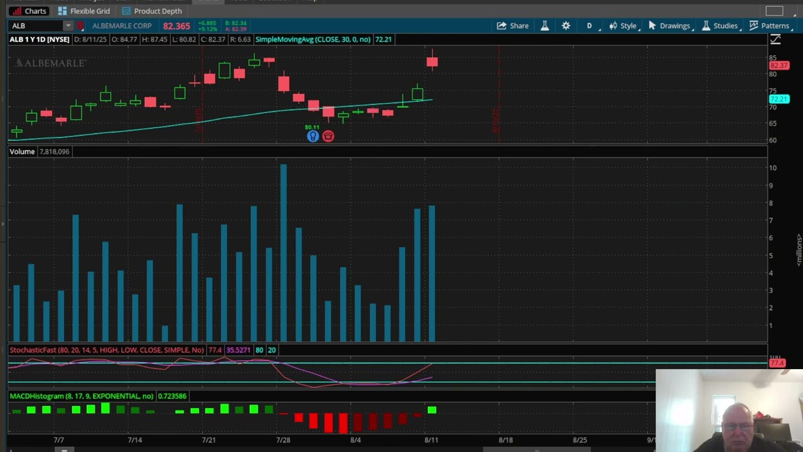The width and height of the screenshot is (803, 452).
Task: Click the oversold level 20 label
Action: point(272,350)
